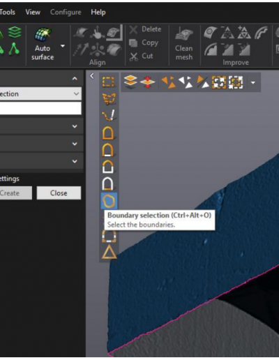
Task: Click the select all layers icon
Action: point(130,82)
